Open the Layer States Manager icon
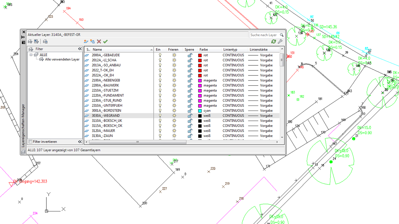This screenshot has height=224, width=399. point(45,41)
